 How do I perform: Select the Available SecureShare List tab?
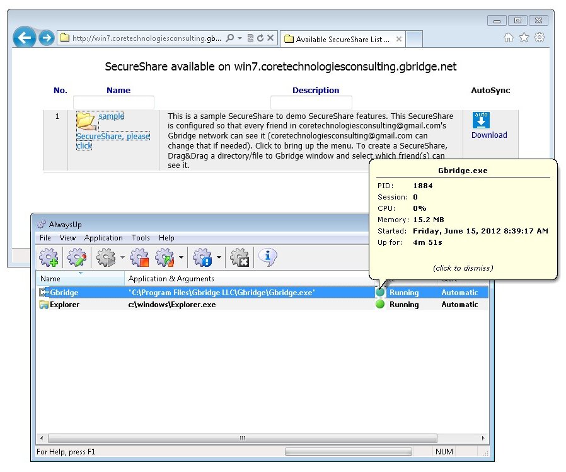[342, 39]
